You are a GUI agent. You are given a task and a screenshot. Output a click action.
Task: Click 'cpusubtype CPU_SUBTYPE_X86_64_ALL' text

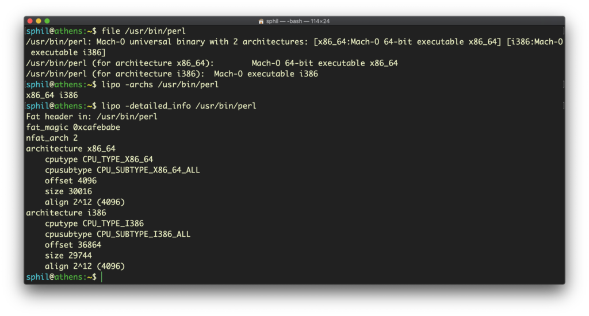[123, 170]
